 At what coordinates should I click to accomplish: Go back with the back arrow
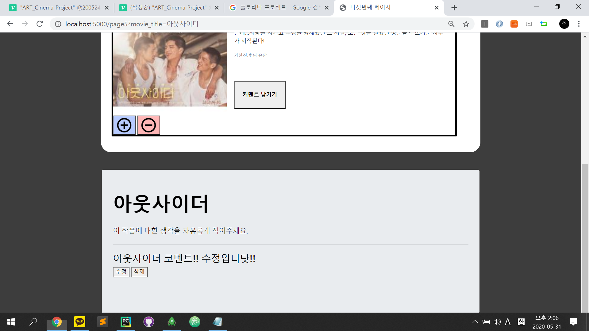[10, 24]
